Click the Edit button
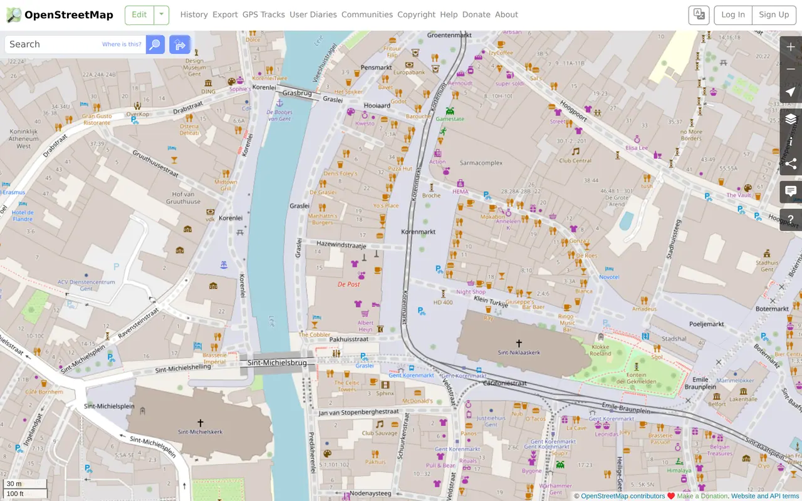Image resolution: width=802 pixels, height=501 pixels. pyautogui.click(x=139, y=15)
